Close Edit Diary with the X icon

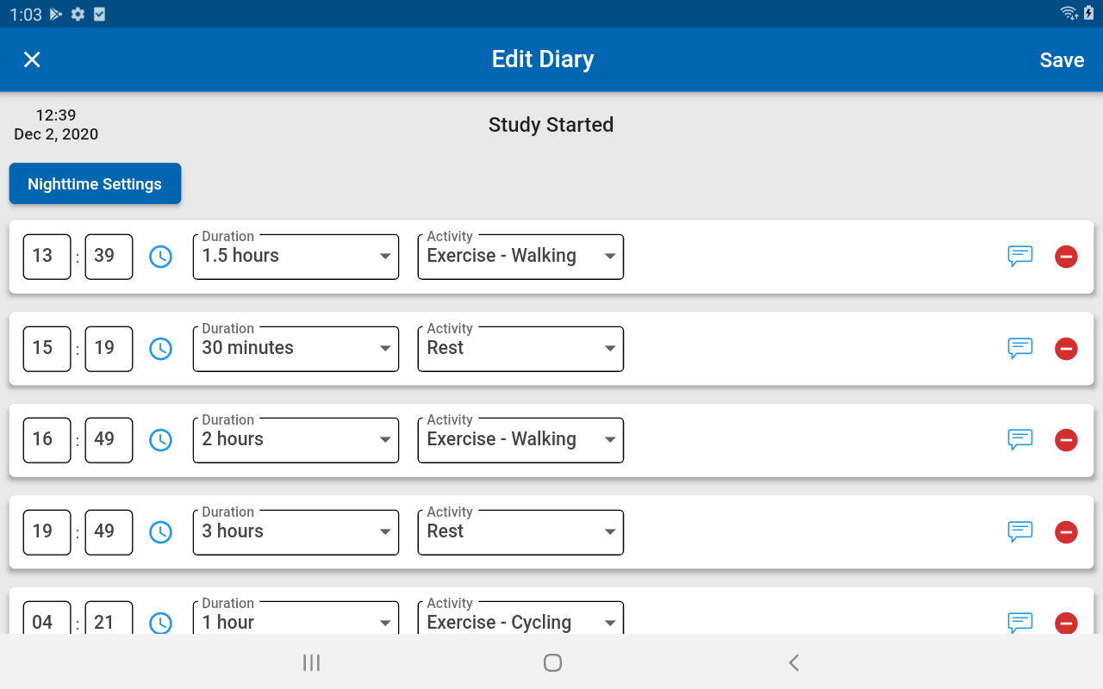click(x=32, y=59)
